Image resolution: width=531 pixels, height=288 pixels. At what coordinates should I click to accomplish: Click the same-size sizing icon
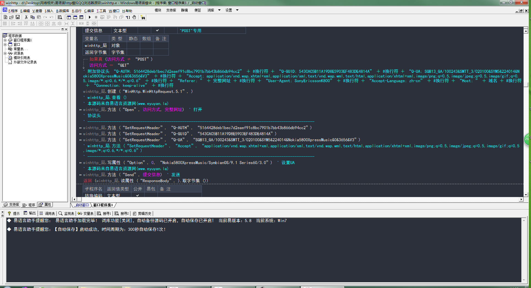[94, 24]
